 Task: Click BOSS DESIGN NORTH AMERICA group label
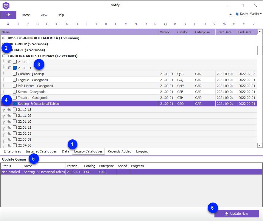[43, 38]
